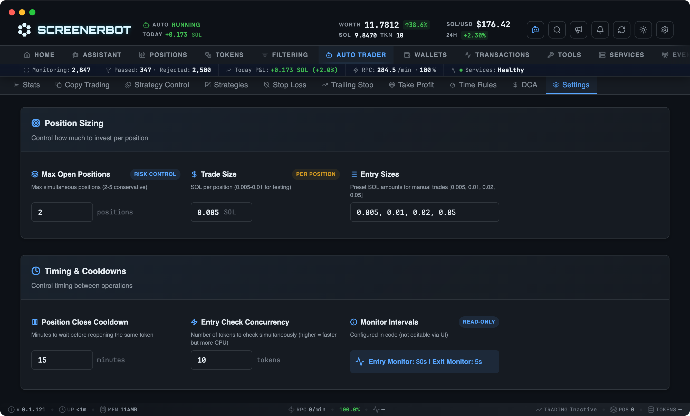Click the Screenerbot logo icon
This screenshot has width=690, height=416.
24,30
